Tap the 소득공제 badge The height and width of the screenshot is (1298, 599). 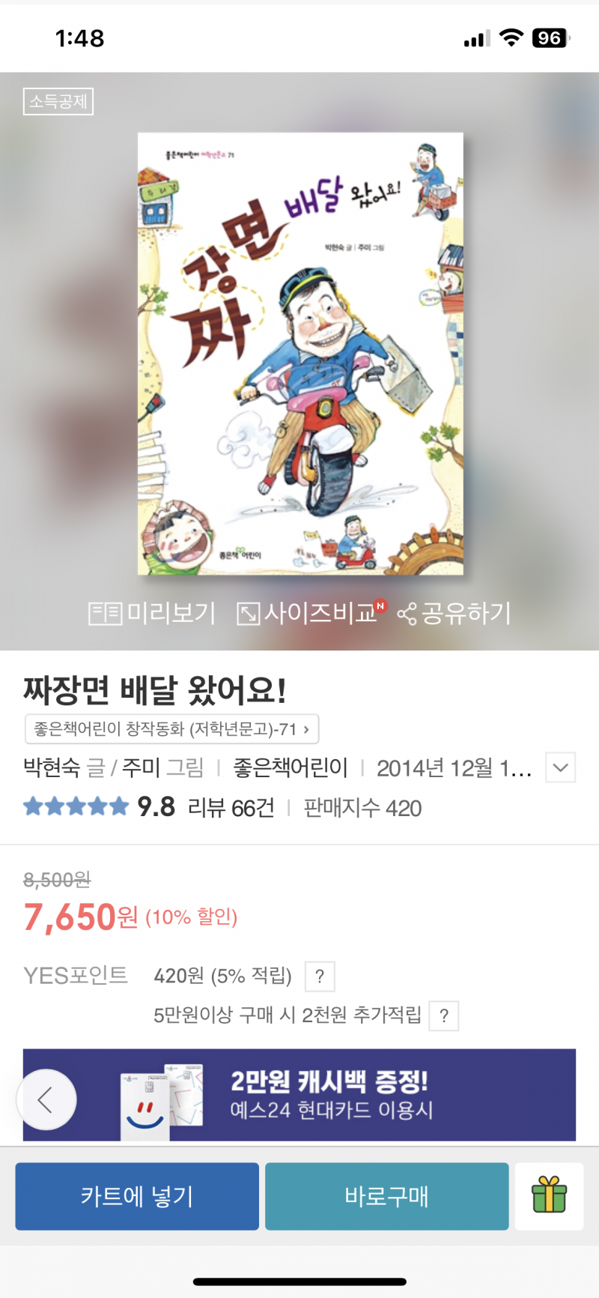point(58,101)
